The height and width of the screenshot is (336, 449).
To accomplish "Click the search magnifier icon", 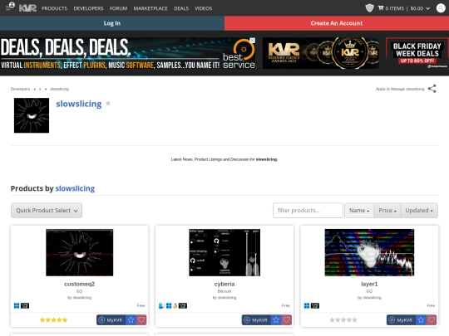I will (441, 8).
